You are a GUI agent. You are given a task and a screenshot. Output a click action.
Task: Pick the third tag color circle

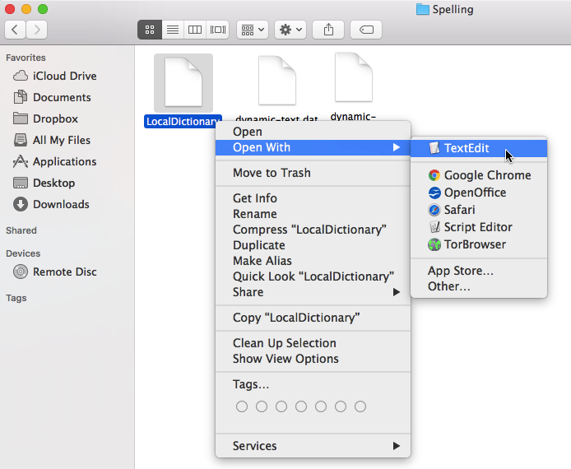pyautogui.click(x=281, y=406)
